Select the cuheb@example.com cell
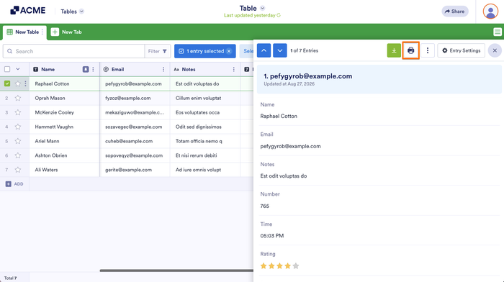 135,141
